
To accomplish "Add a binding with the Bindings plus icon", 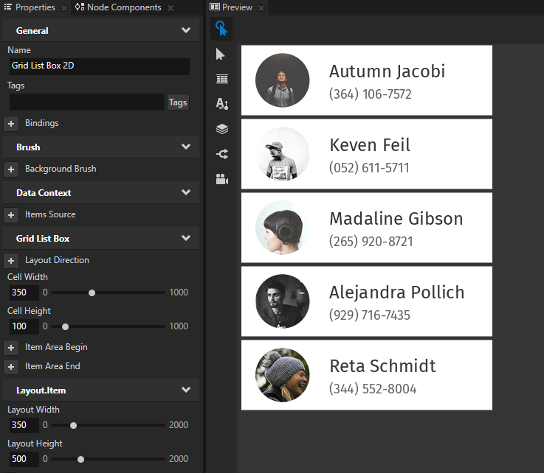I will point(11,124).
